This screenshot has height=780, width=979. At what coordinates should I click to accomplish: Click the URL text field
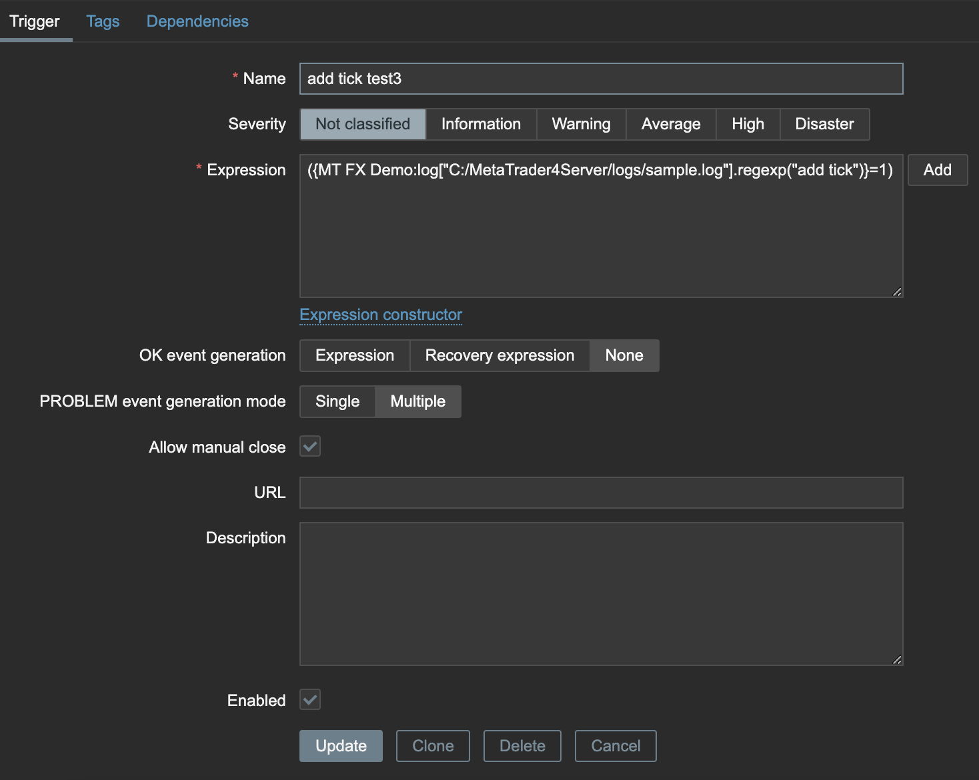tap(601, 493)
